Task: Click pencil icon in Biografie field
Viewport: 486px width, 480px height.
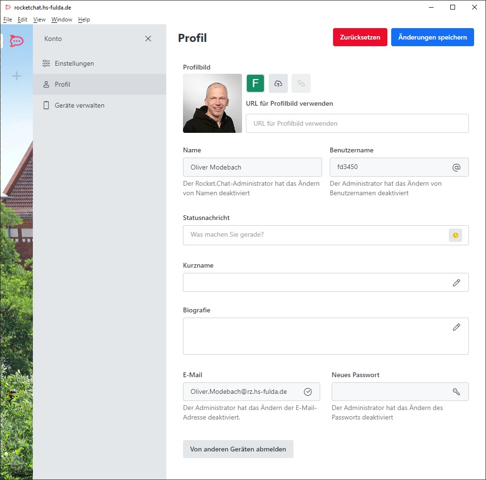Action: point(456,327)
